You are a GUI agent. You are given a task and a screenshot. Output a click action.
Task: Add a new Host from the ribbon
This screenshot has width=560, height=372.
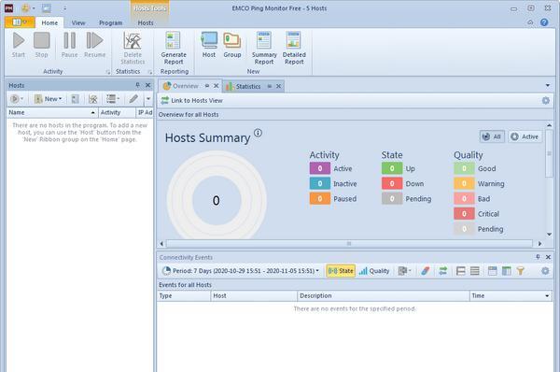pyautogui.click(x=209, y=45)
